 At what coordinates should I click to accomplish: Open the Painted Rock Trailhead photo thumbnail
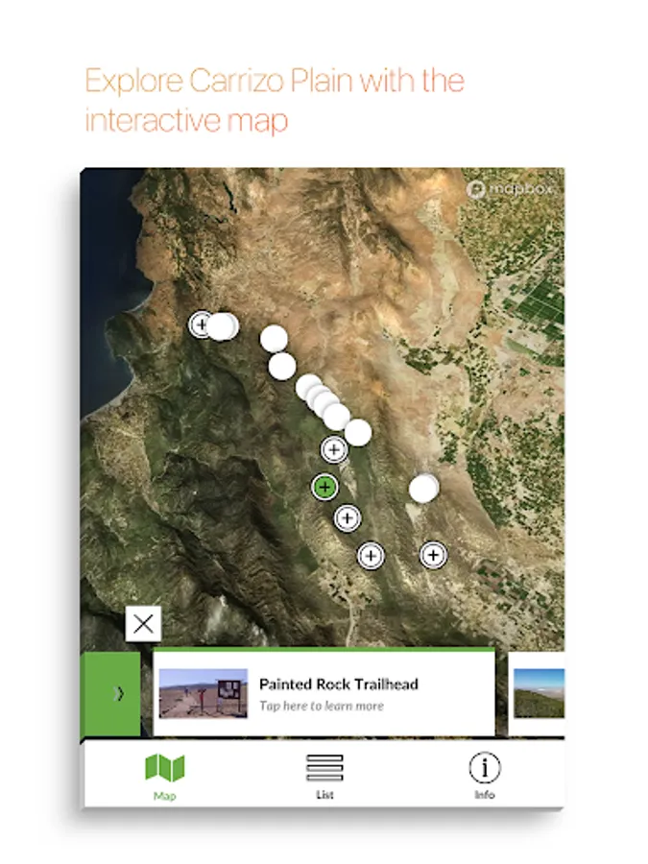[x=204, y=693]
